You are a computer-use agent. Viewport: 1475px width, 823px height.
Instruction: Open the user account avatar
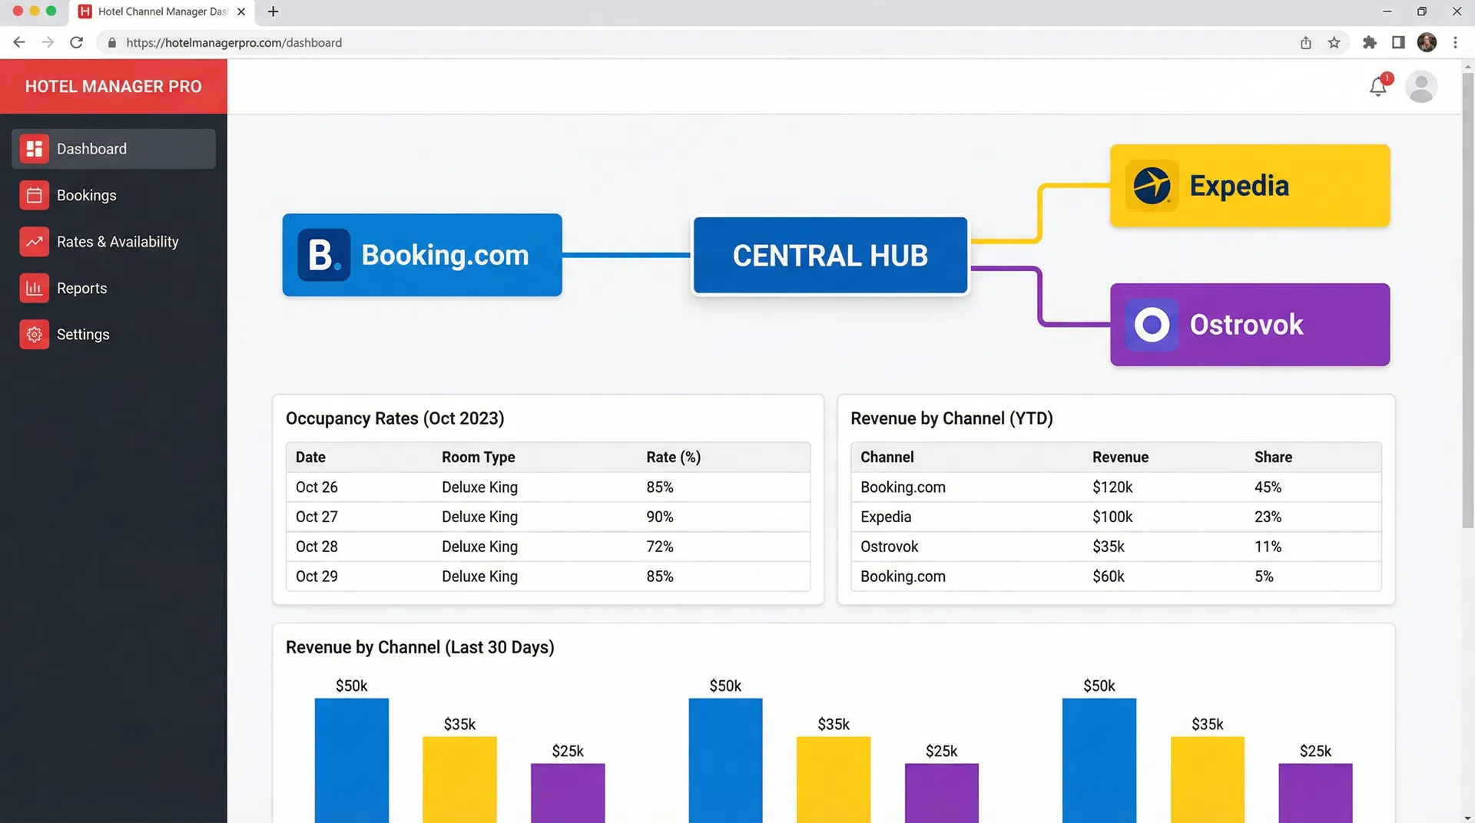click(x=1421, y=87)
